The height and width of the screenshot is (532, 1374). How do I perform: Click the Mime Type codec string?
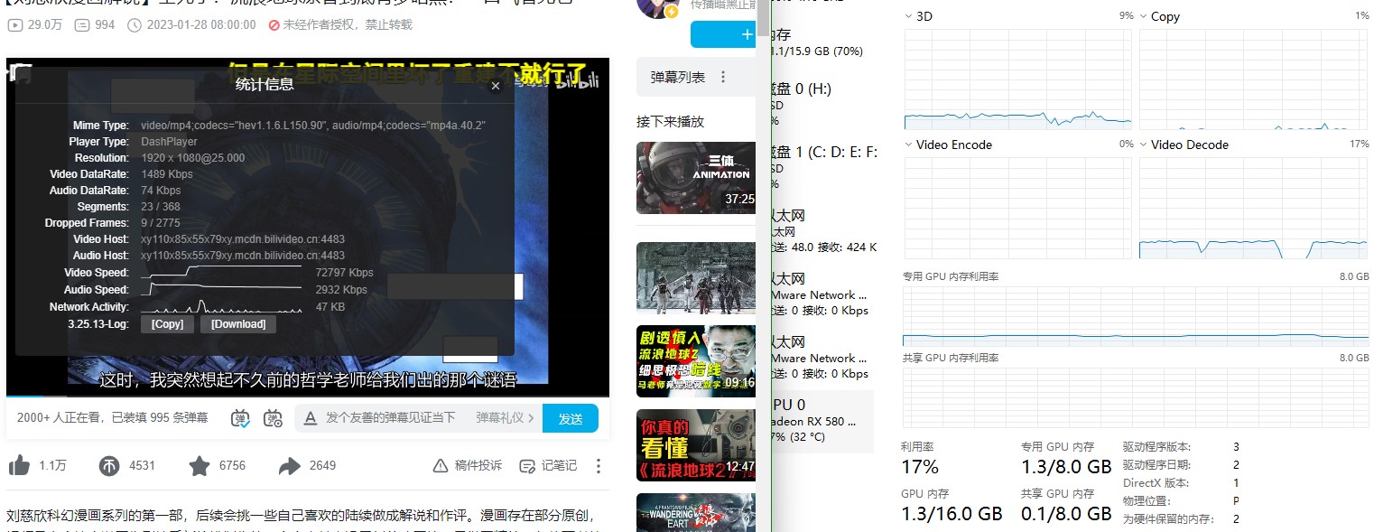pyautogui.click(x=314, y=125)
